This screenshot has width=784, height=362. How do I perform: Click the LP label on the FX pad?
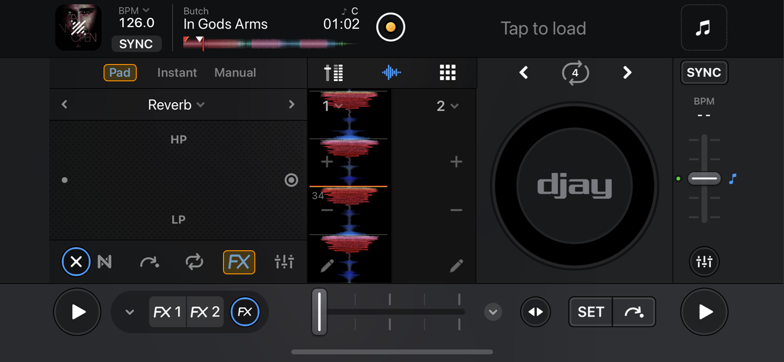point(178,220)
